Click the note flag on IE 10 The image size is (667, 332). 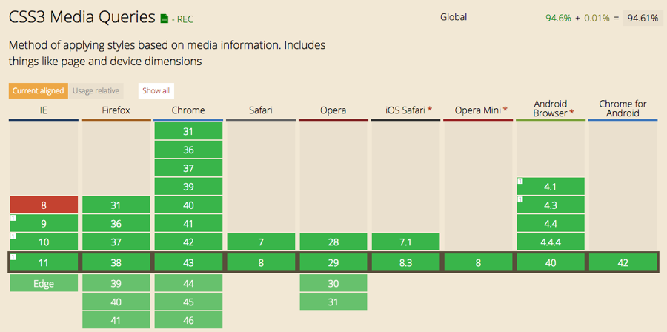point(13,236)
